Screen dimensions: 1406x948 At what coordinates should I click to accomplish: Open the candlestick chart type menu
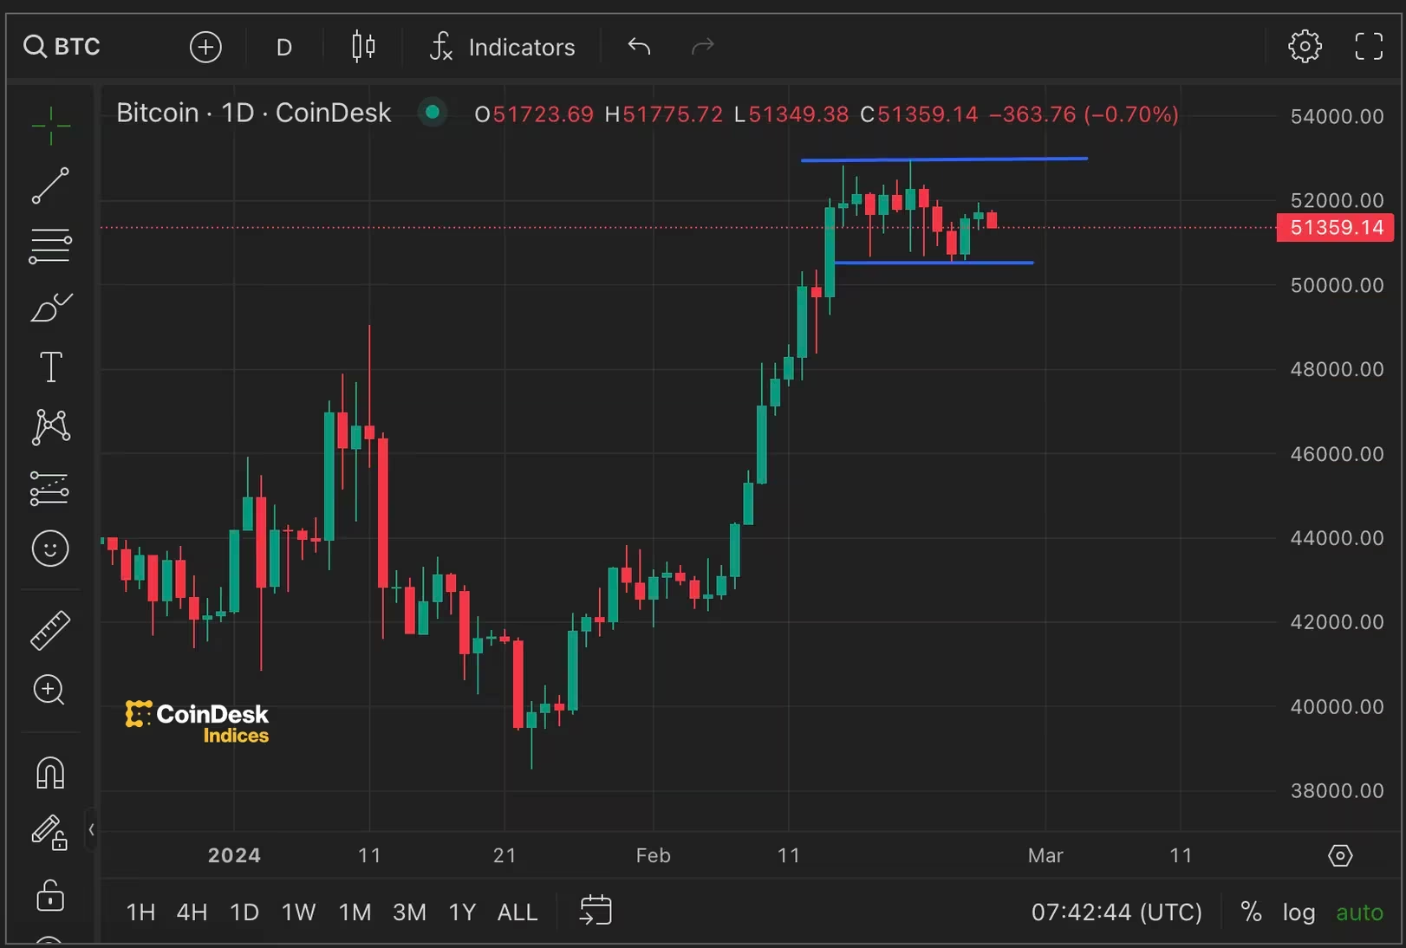point(363,47)
